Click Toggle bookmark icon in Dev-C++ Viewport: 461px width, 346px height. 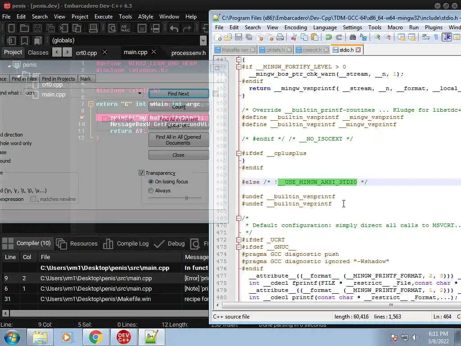pos(24,41)
